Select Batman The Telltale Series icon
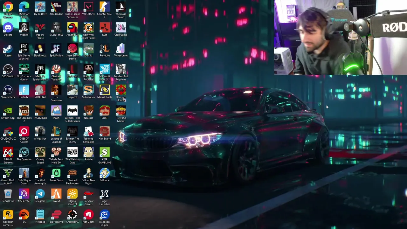 [x=72, y=111]
